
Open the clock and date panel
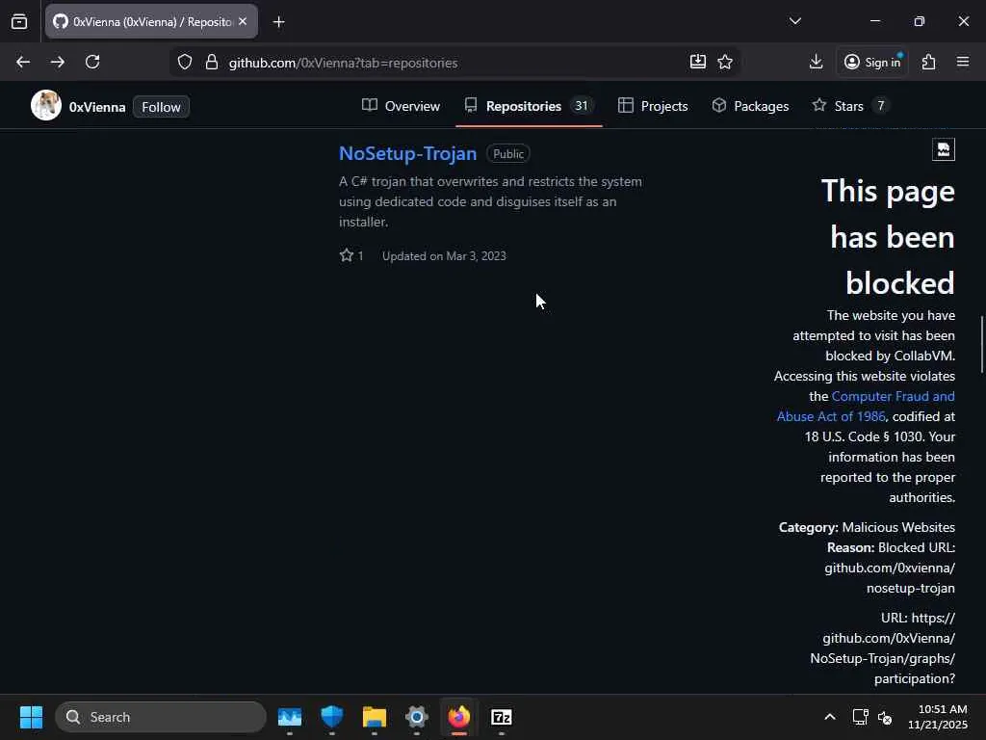pos(938,717)
